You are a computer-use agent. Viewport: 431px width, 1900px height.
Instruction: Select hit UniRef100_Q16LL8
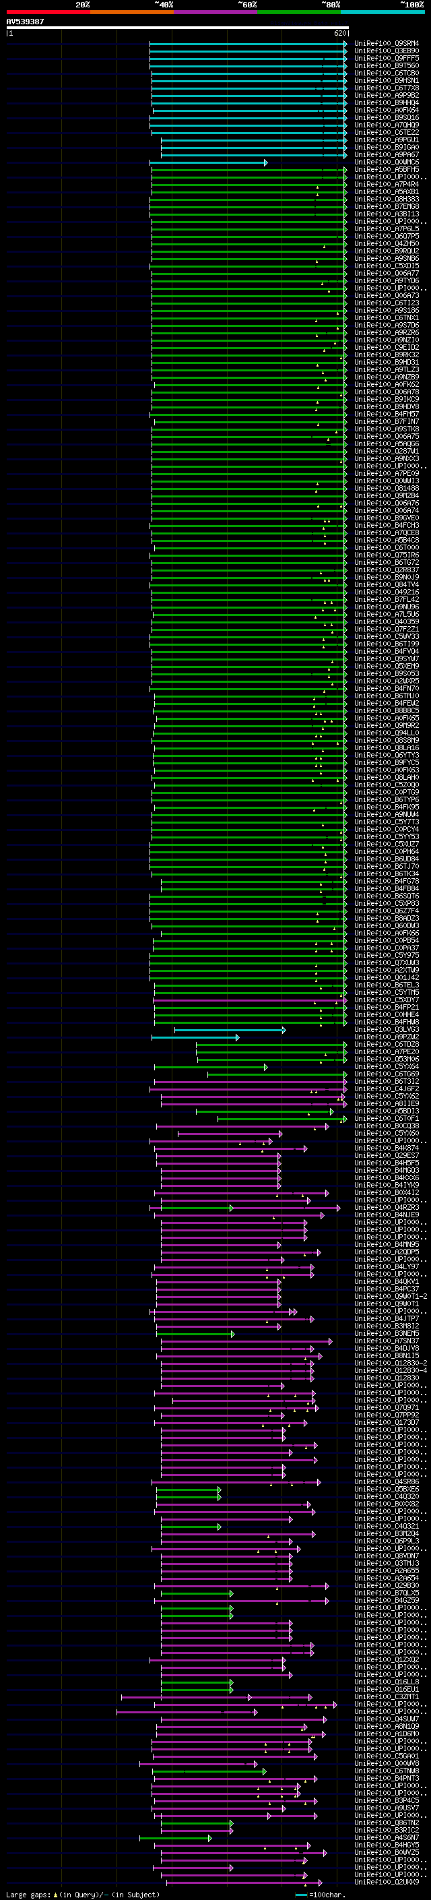[x=387, y=1682]
